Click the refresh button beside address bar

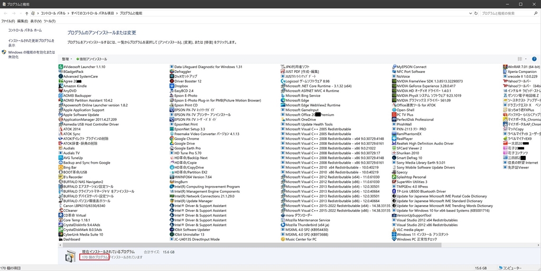476,13
